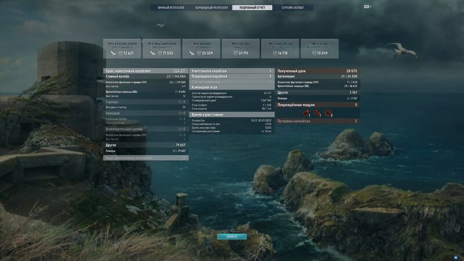Select the Осколочно-фугасные снаряды row showing 139 060
464x261 pixels.
tap(146, 82)
